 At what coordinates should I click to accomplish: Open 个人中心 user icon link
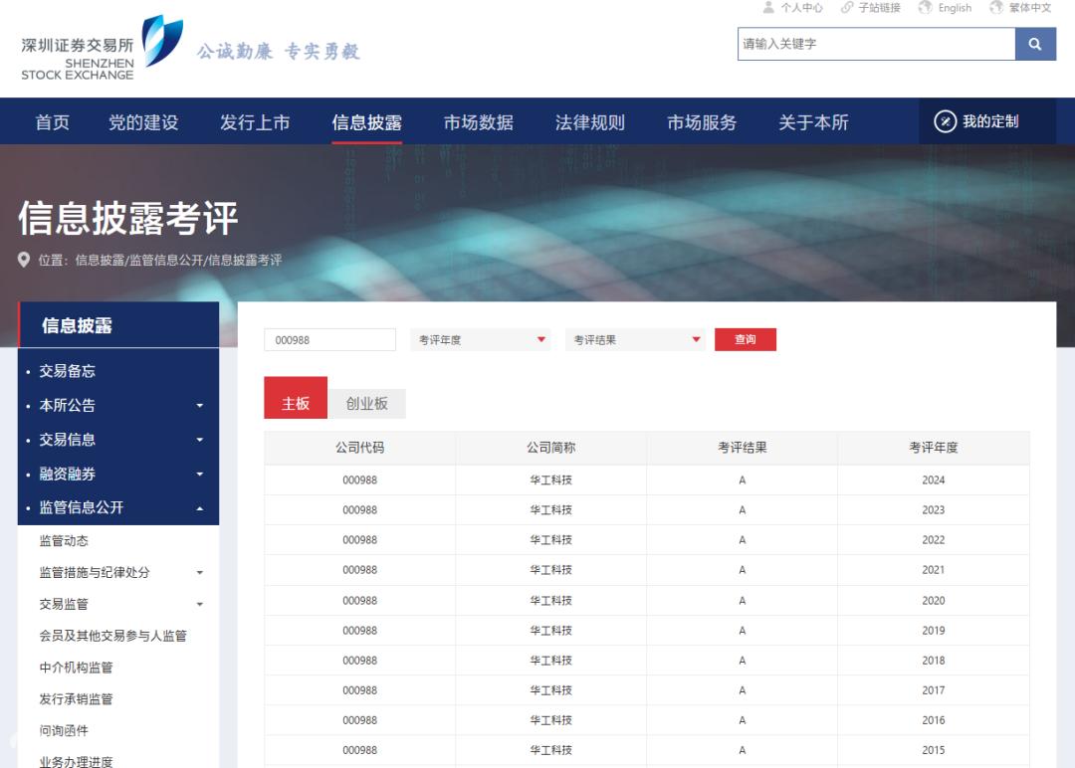pyautogui.click(x=792, y=8)
